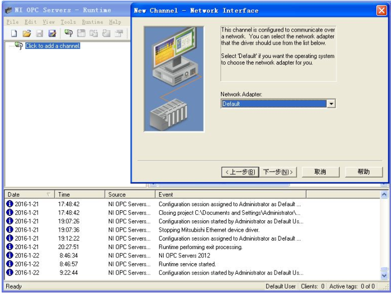391x293 pixels.
Task: Open the Edit menu
Action: point(30,22)
